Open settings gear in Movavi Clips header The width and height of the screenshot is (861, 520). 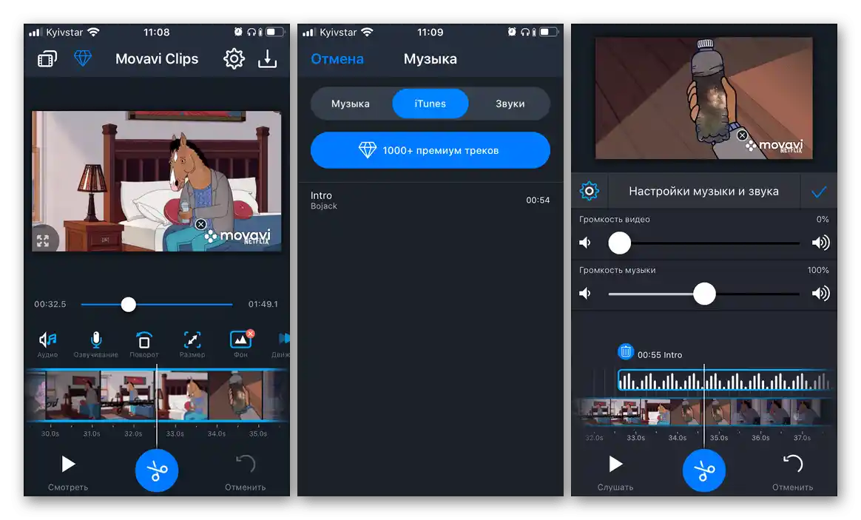coord(234,58)
